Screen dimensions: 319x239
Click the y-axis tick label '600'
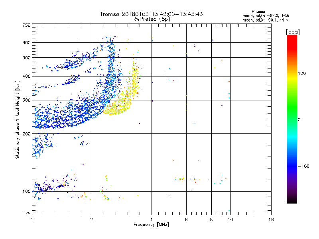26,43
